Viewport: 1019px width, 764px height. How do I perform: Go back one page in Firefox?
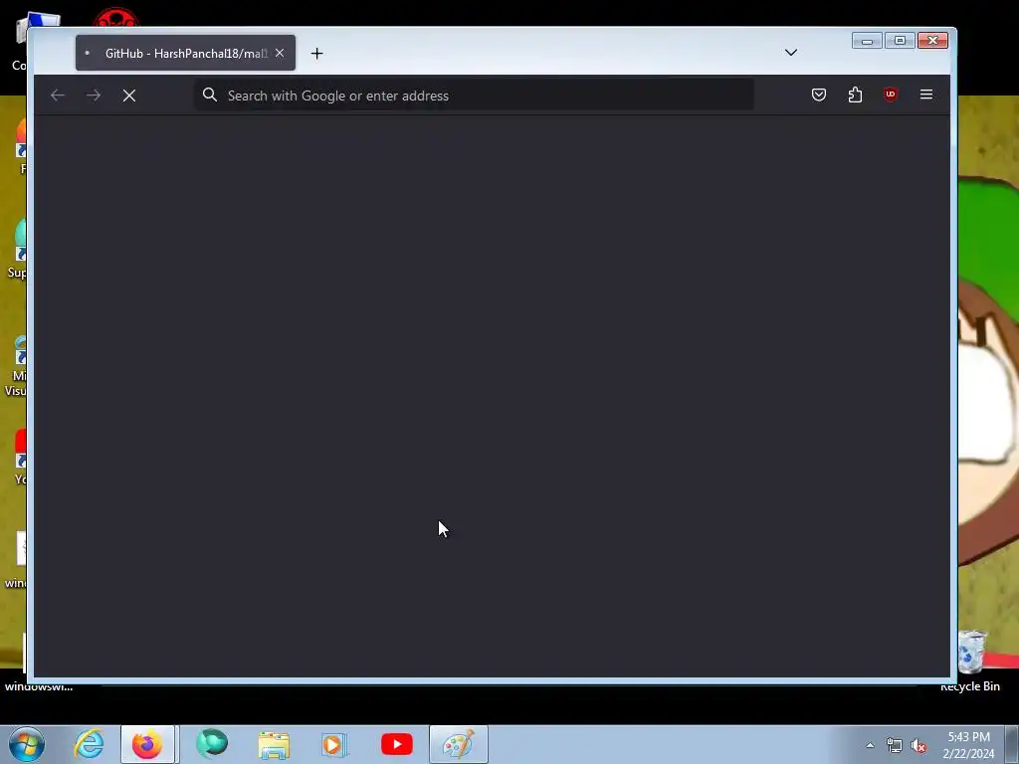coord(58,95)
